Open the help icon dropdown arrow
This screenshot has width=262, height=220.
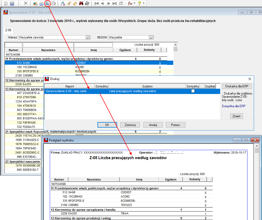144,3
